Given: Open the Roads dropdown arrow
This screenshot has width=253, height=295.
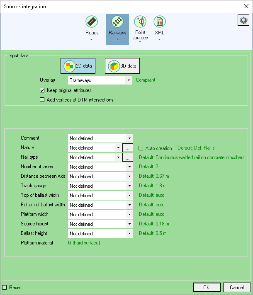Looking at the screenshot, I should 91,40.
